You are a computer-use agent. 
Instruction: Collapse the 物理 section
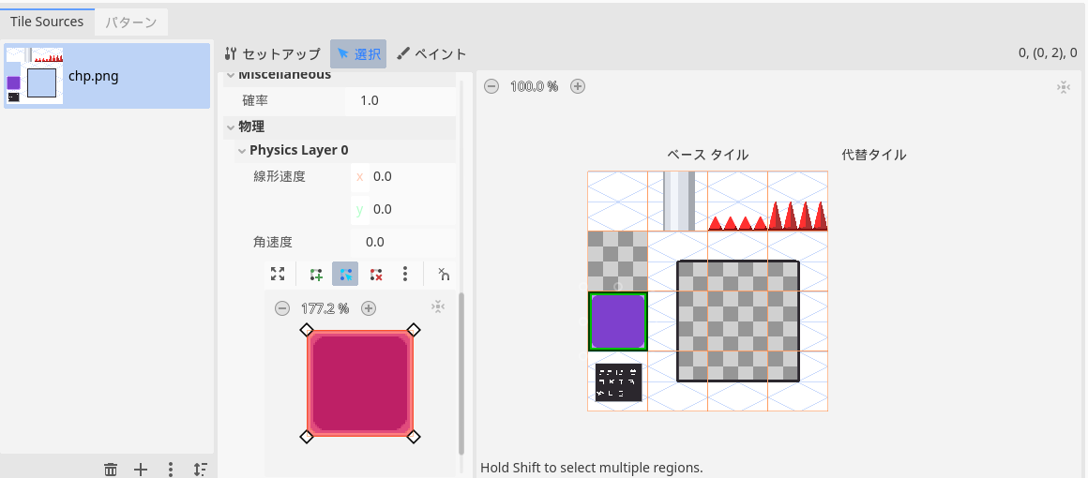[x=230, y=127]
